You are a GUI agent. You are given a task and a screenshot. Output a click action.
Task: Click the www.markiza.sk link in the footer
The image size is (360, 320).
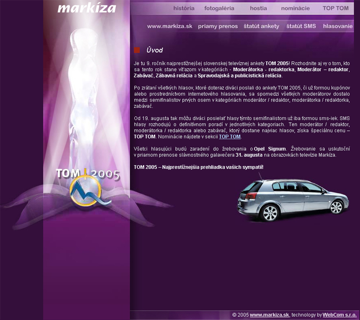coord(270,315)
